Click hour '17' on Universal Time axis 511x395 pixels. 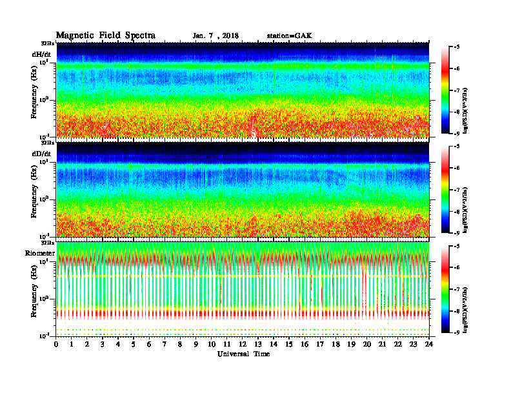point(320,345)
